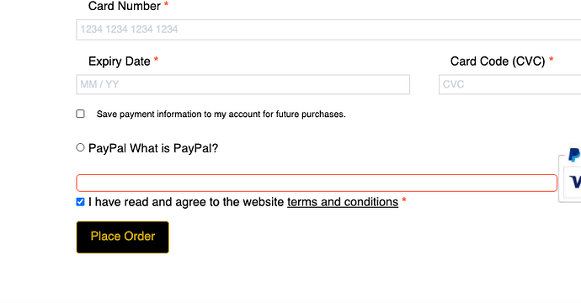581x303 pixels.
Task: Click the empty red-outlined box
Action: [317, 183]
